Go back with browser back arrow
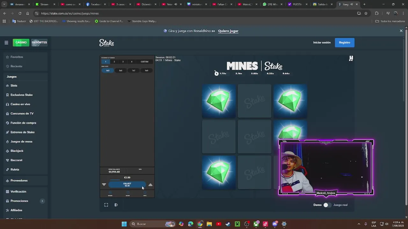The image size is (408, 229). click(4, 13)
